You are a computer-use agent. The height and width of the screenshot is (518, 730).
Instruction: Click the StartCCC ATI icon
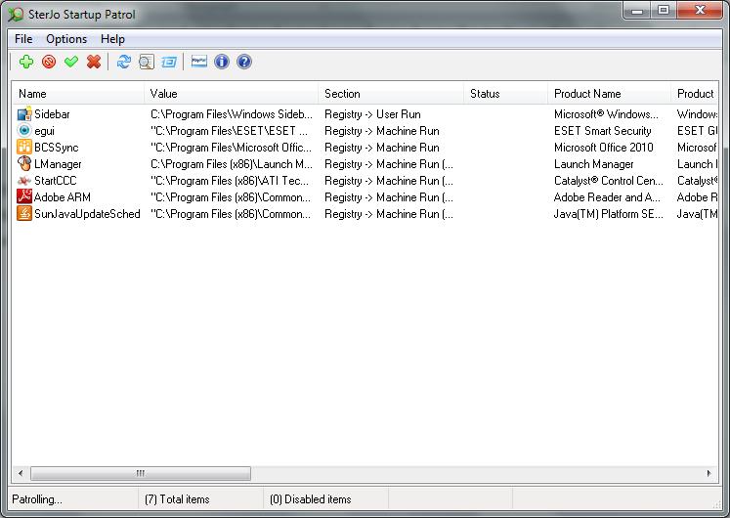(24, 181)
